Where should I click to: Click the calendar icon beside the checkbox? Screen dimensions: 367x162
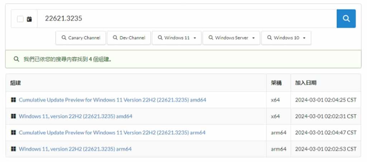(x=29, y=19)
